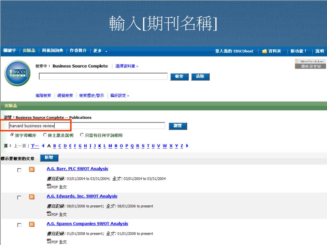Screen dimensions: 327x245
Task: Click the EBSCOhost logo icon
Action: (x=17, y=73)
